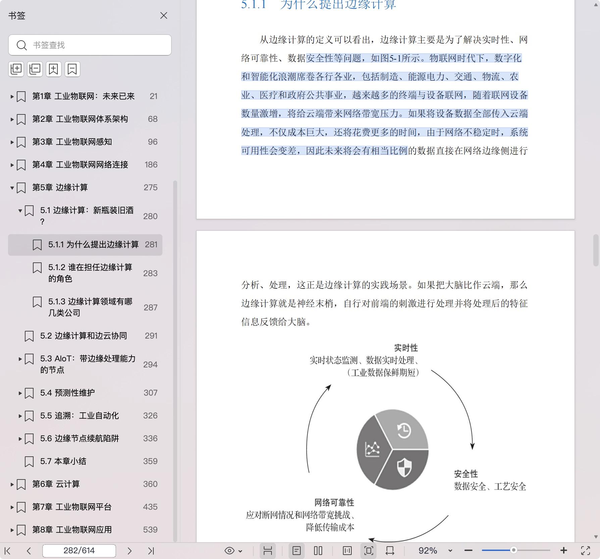Viewport: 600px width, 559px height.
Task: Click document scrollbar down arrow
Action: [596, 537]
